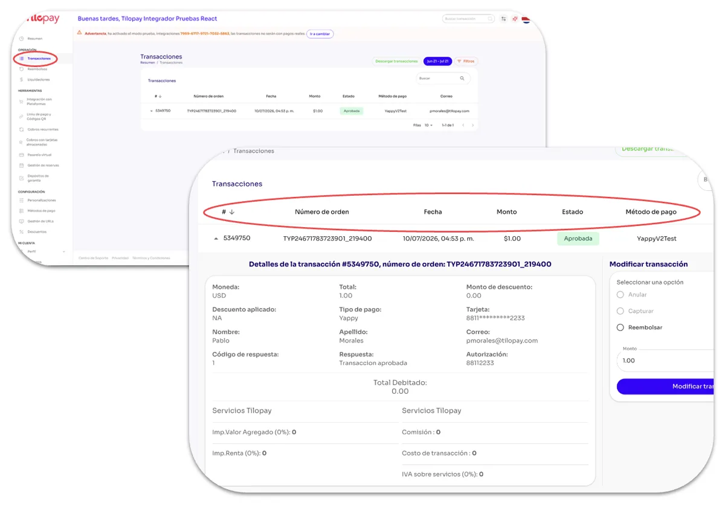
Task: Click $1.00 amount in the enlarged row
Action: point(512,239)
